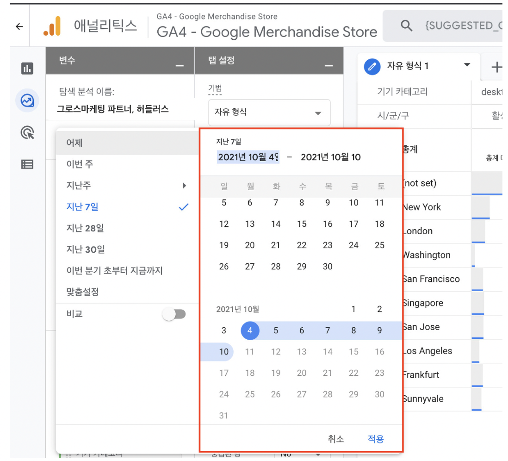Pick October 7 in the calendar

pos(328,330)
